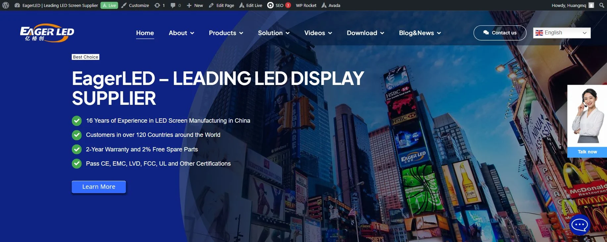Open the floating blue chat bubble widget
The width and height of the screenshot is (607, 242).
point(580,225)
